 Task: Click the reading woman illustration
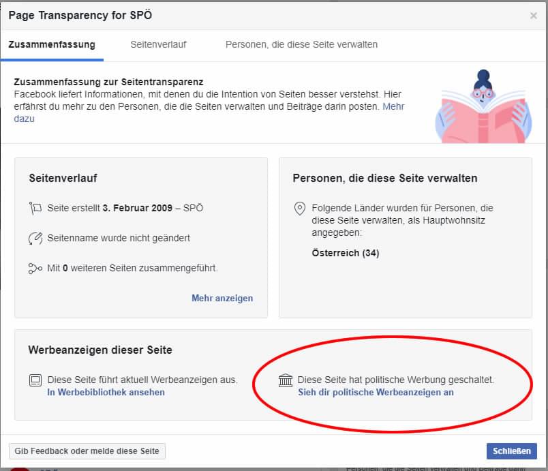[x=483, y=106]
